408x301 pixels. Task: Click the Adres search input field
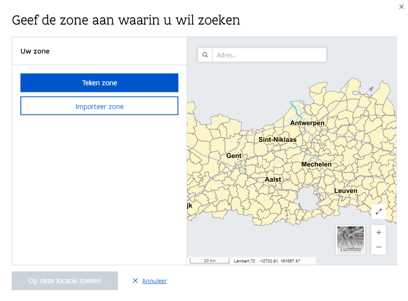pos(269,55)
